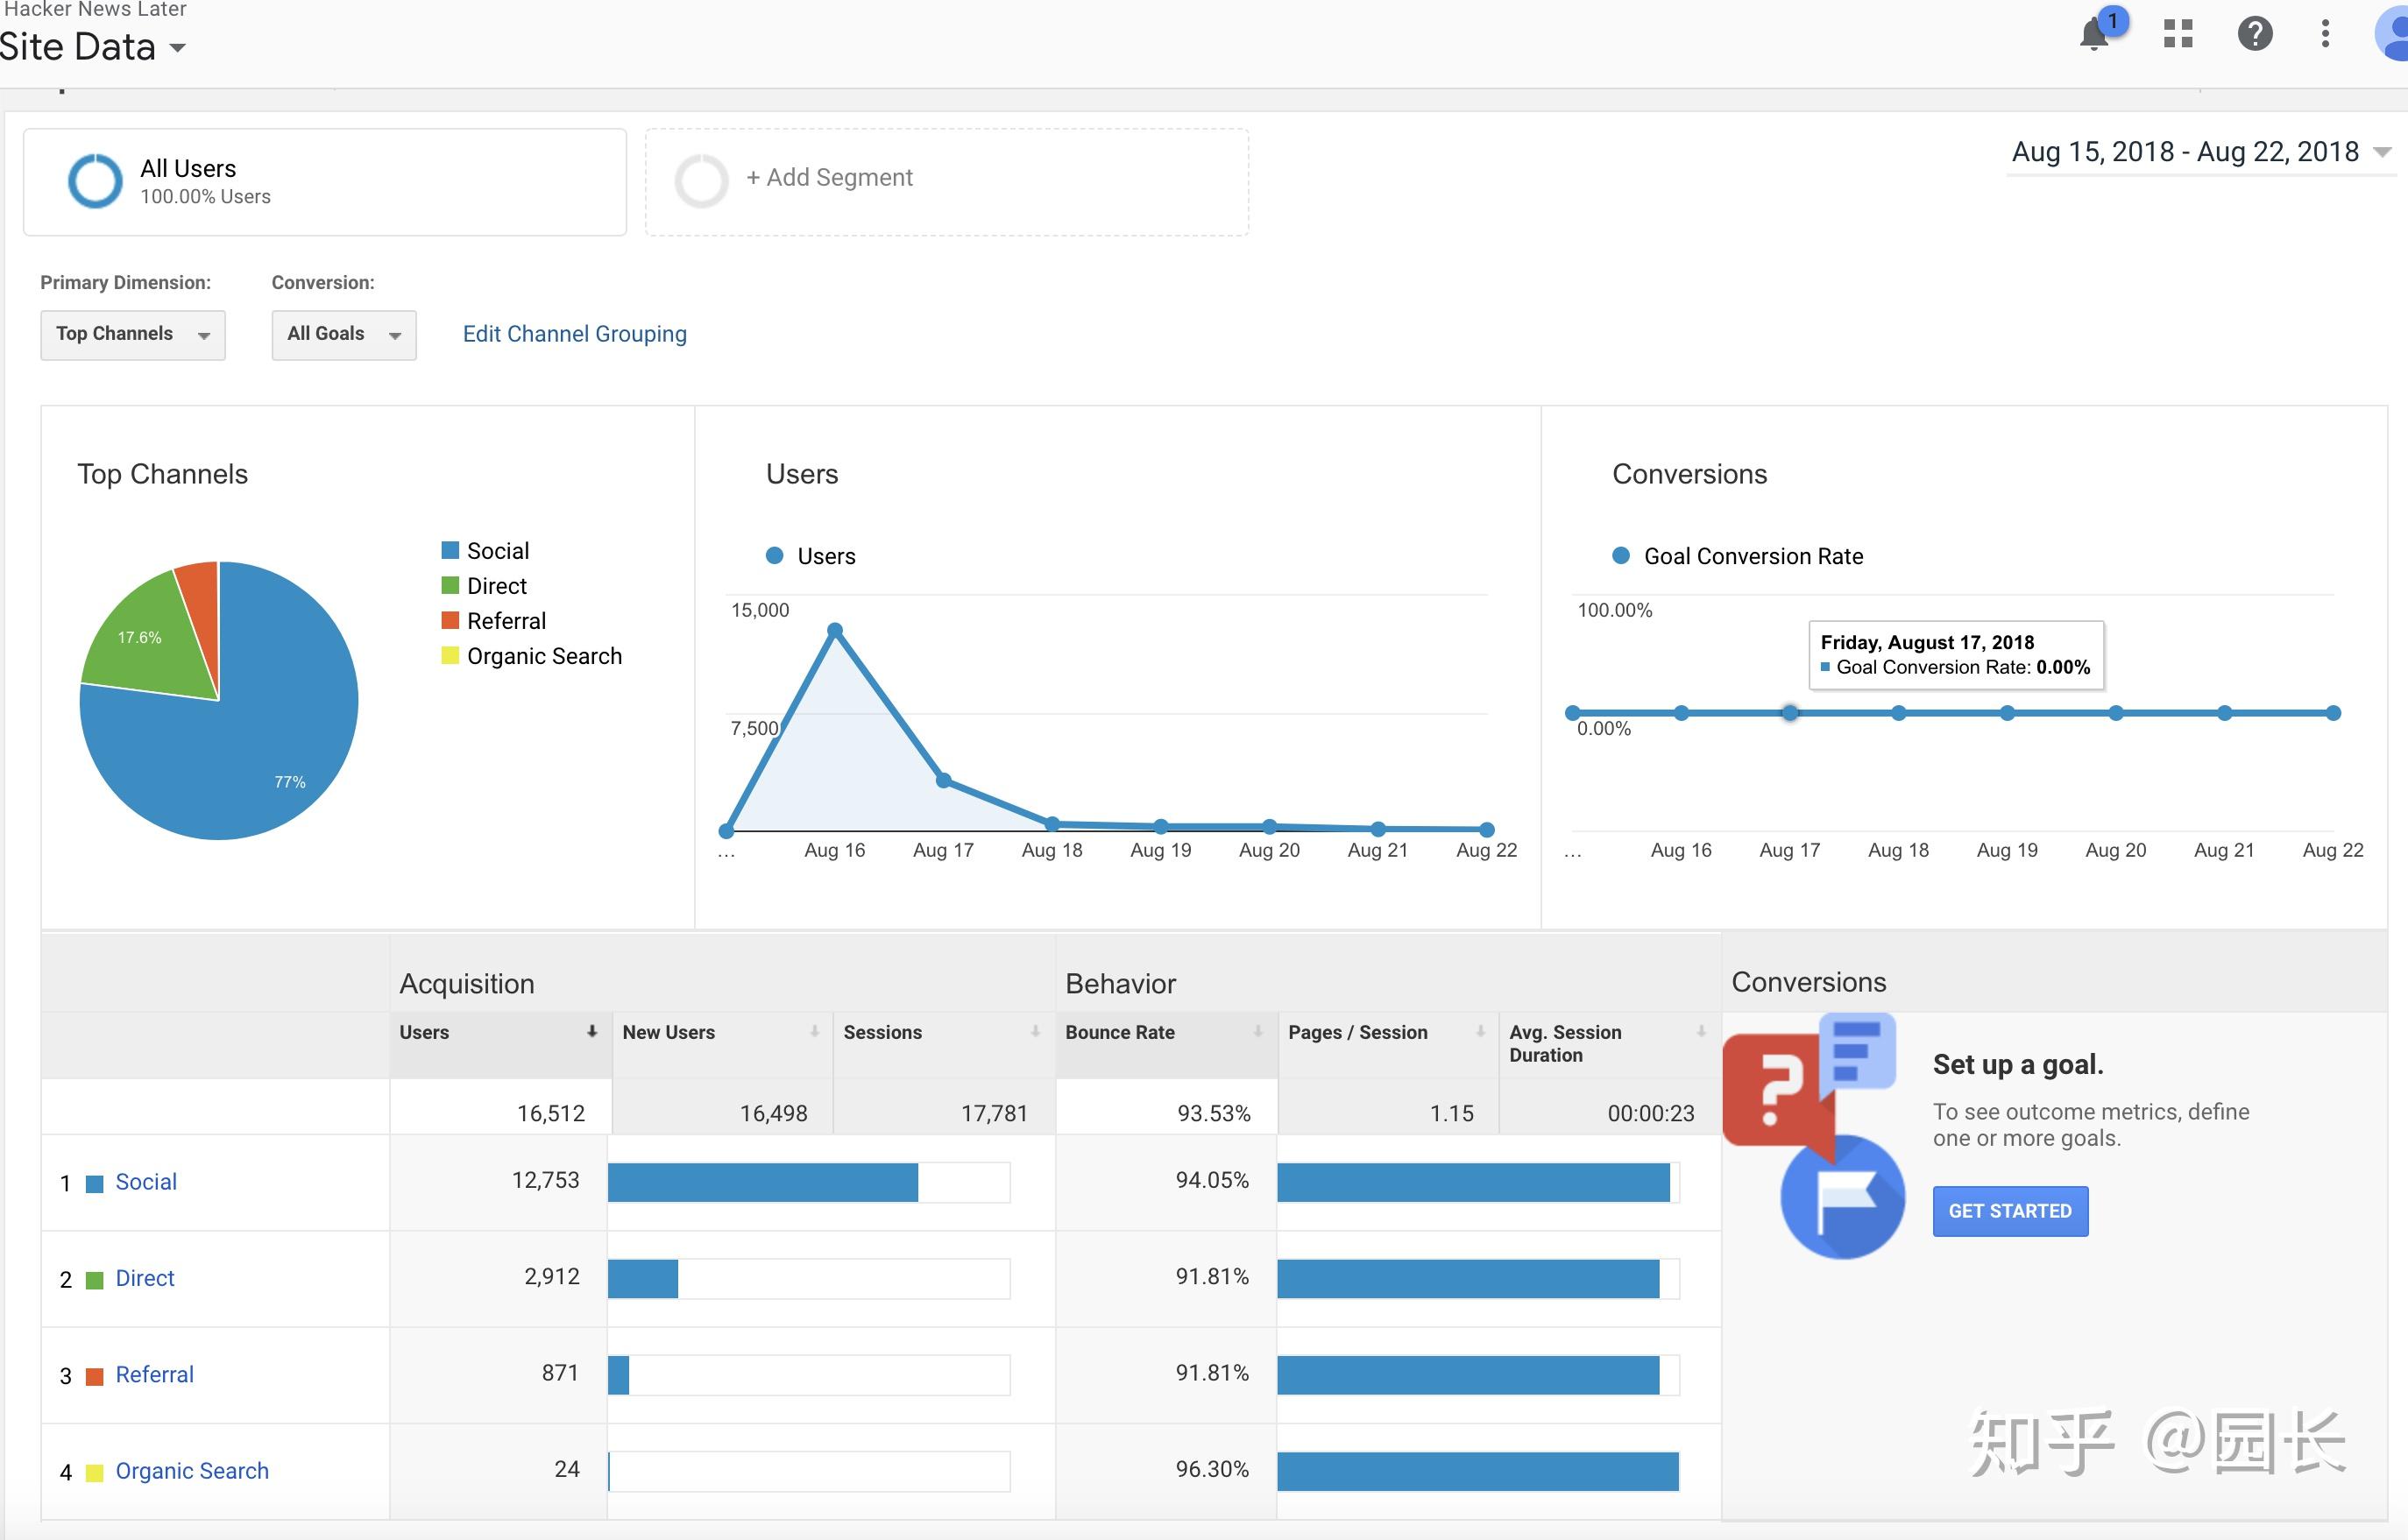This screenshot has width=2408, height=1540.
Task: Click the total New Users value 16,498
Action: click(x=773, y=1113)
